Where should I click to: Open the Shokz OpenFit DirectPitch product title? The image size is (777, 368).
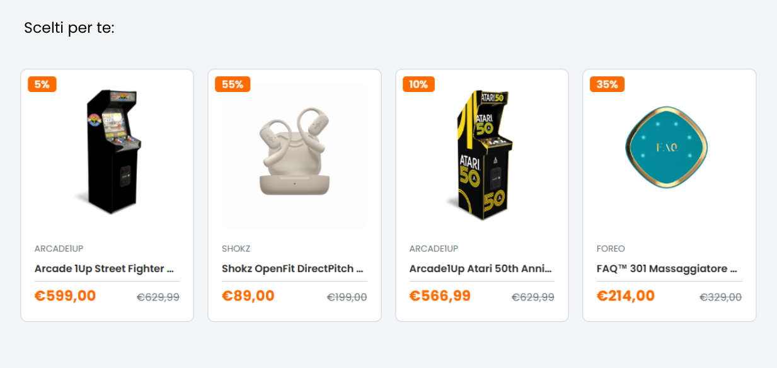coord(293,268)
